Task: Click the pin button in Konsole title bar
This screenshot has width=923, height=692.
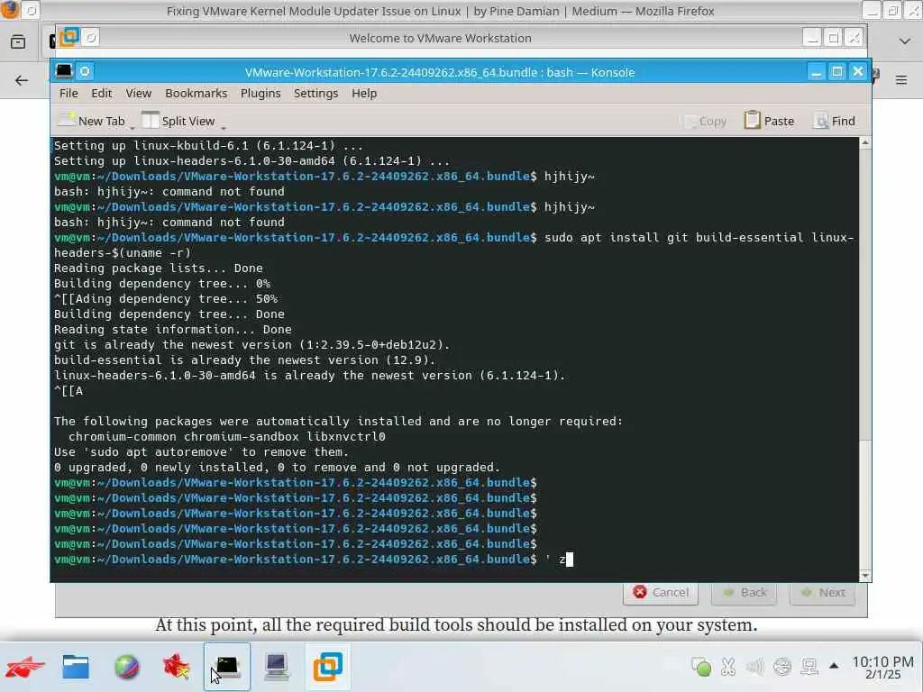Action: point(85,72)
